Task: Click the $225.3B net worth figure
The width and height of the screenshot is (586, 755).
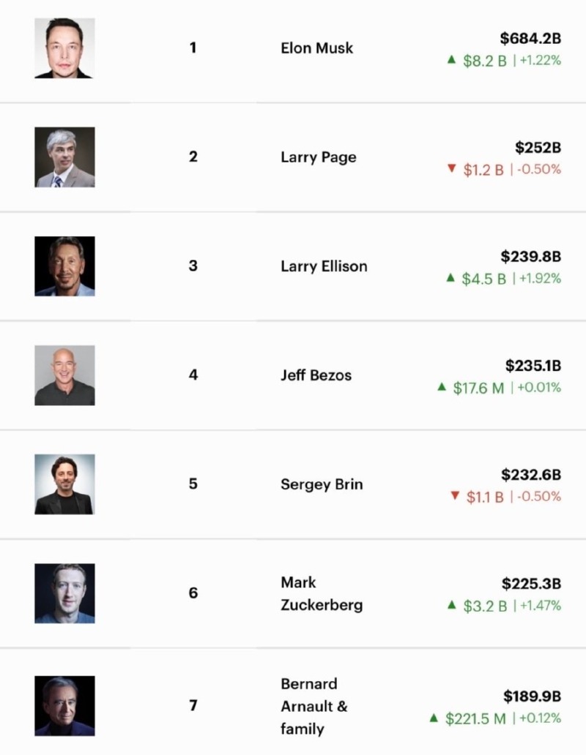Action: tap(531, 583)
